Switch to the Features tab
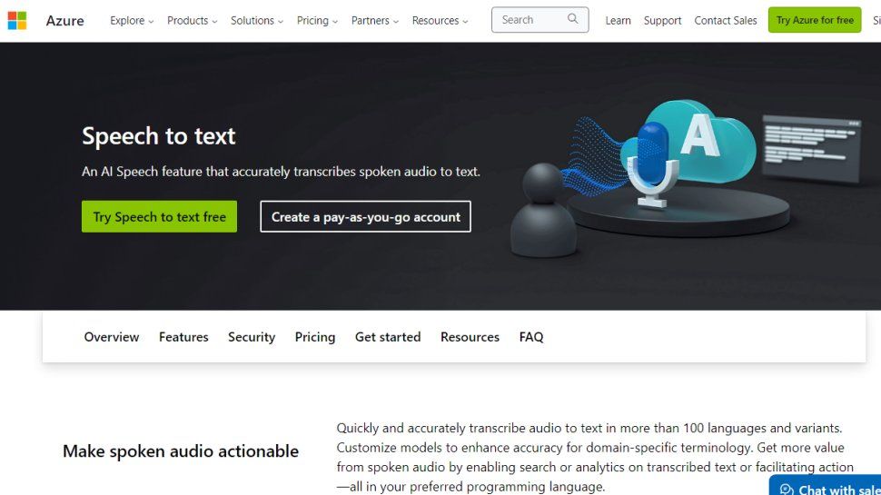The height and width of the screenshot is (495, 881). (183, 337)
